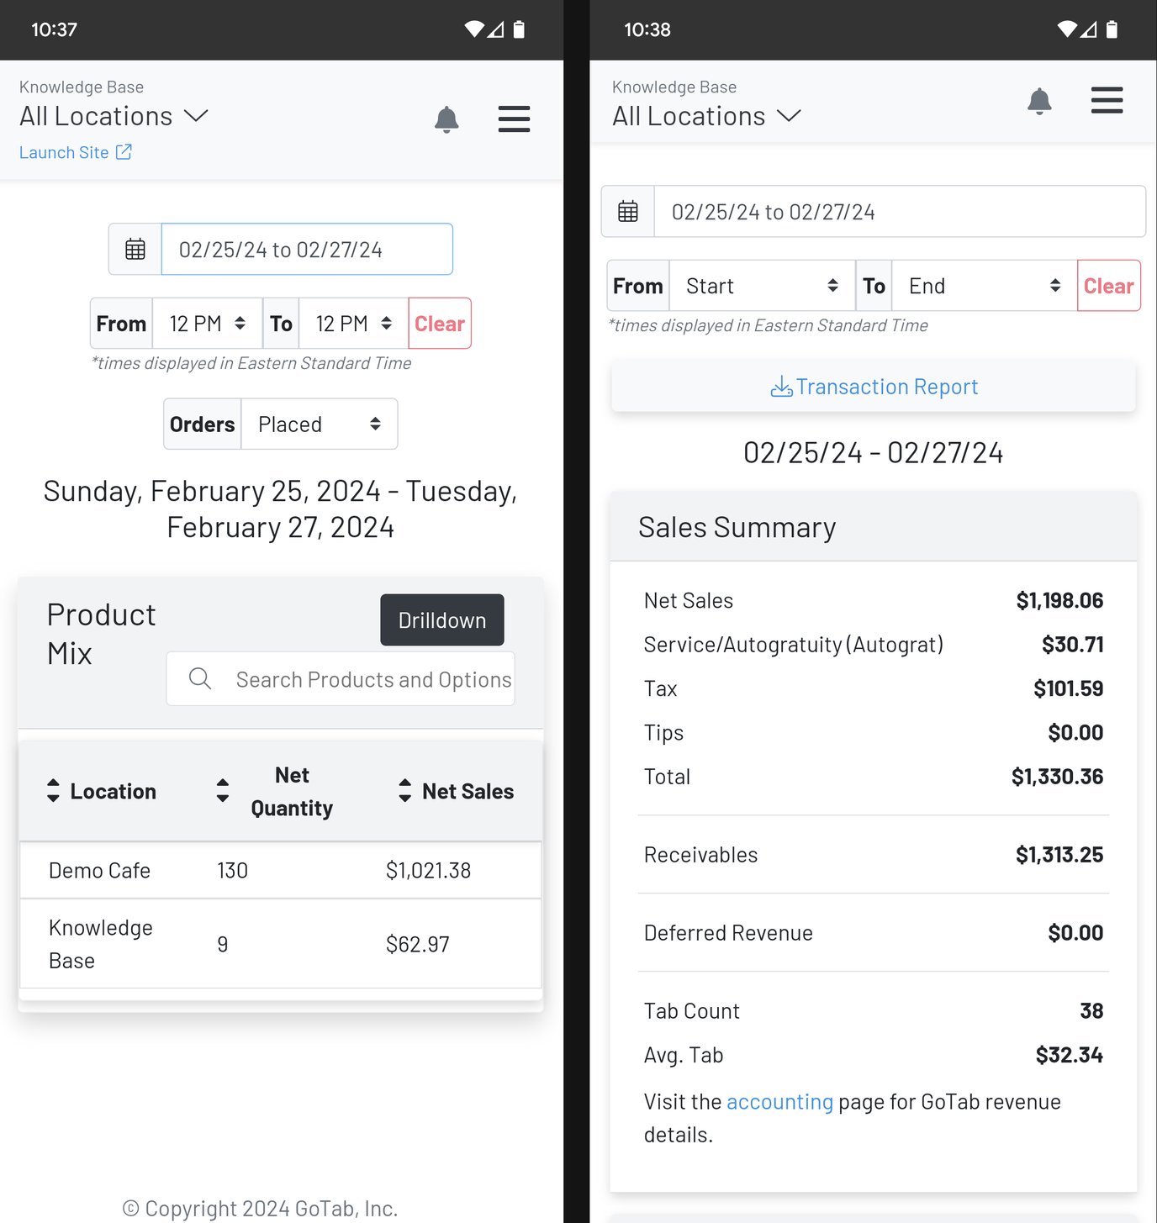Click the calendar icon beside the left date field

135,249
